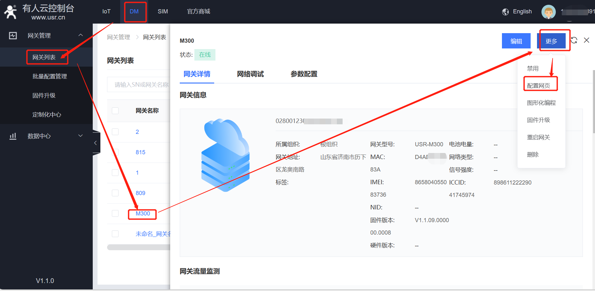Click the globe language icon

click(x=505, y=12)
